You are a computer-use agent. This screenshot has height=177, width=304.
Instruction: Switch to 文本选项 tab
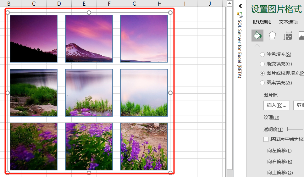click(288, 22)
